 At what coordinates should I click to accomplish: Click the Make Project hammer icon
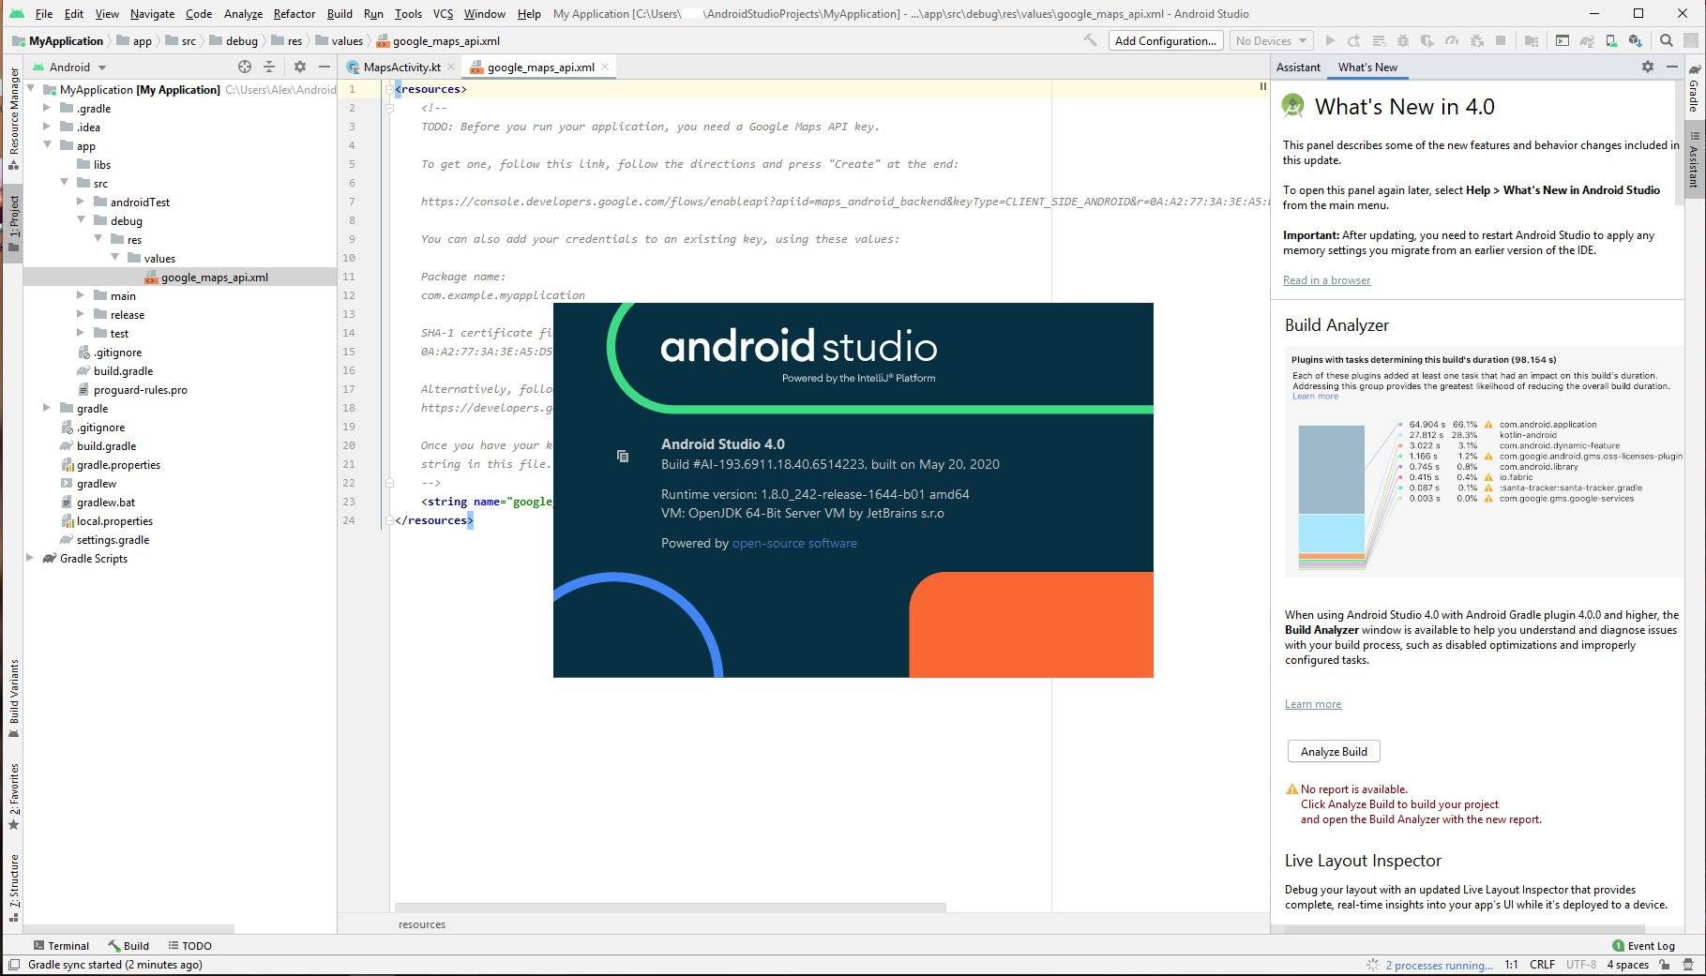coord(1090,40)
